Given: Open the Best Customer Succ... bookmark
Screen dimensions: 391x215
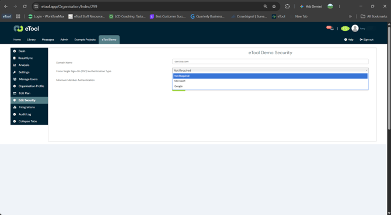Looking at the screenshot, I should point(168,16).
